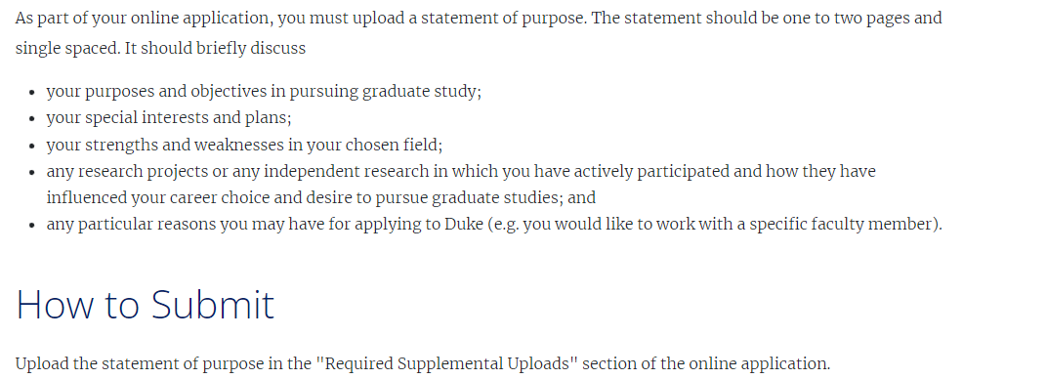Click the bullet dot before "your special interests"
This screenshot has height=379, width=1047.
32,119
